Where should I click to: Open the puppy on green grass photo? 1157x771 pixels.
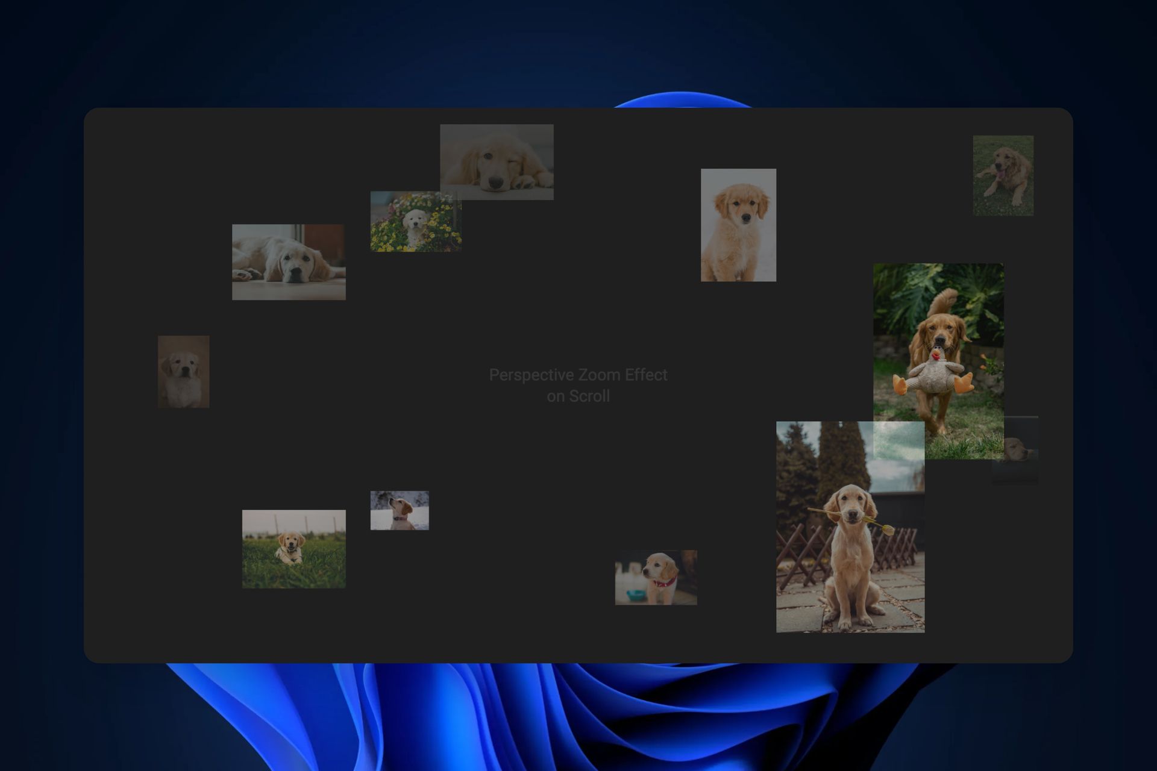tap(293, 549)
